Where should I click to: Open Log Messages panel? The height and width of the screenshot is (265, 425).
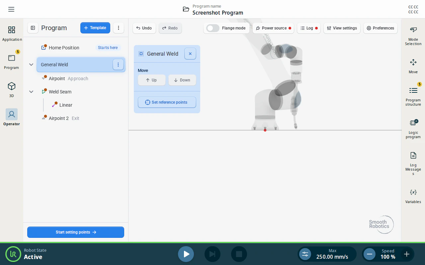(x=413, y=164)
